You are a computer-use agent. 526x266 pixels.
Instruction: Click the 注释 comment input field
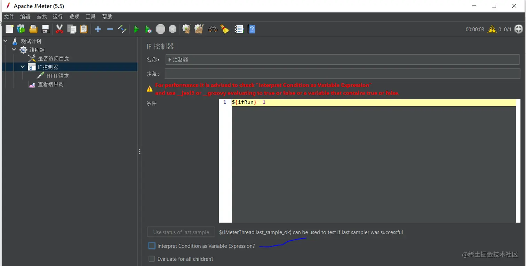click(342, 74)
